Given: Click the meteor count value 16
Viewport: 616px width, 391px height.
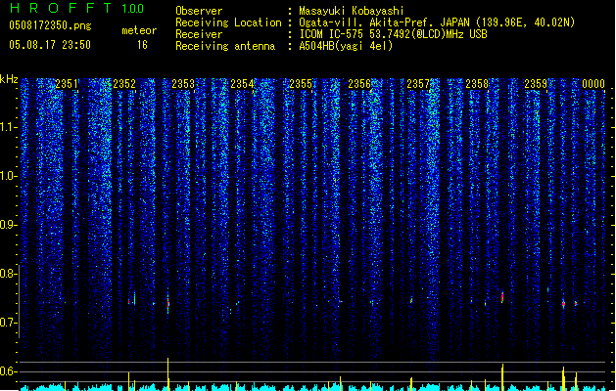Looking at the screenshot, I should (142, 45).
